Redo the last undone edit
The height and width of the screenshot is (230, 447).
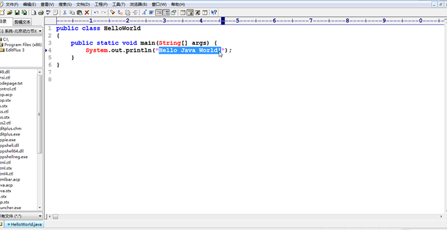(104, 13)
